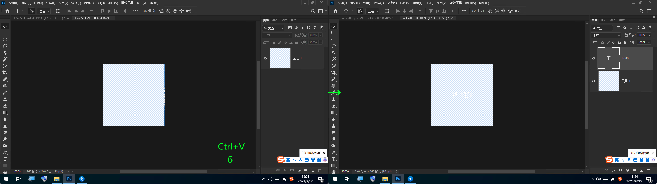Open the 类型 filter dropdown in left Layers panel
Viewport: 657px width, 184px height.
coord(274,28)
